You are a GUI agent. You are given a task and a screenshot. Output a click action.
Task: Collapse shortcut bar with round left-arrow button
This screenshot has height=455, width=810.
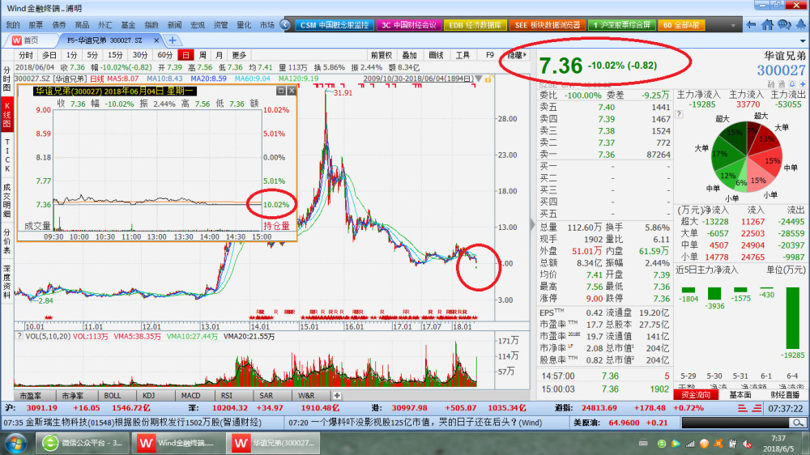pyautogui.click(x=285, y=24)
